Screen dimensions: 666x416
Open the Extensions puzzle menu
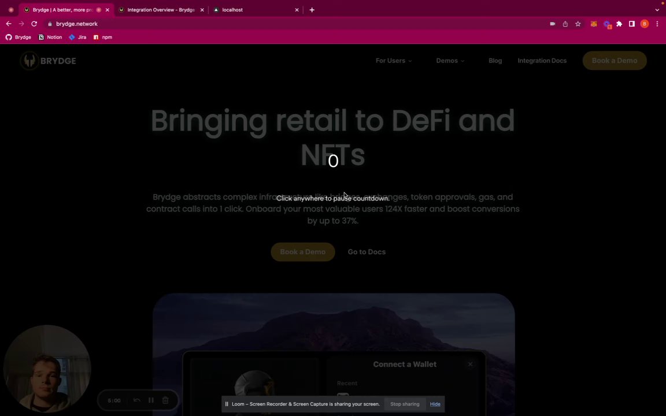coord(619,24)
